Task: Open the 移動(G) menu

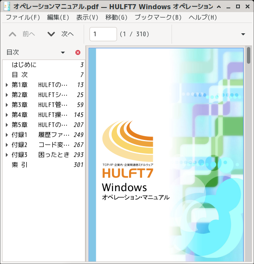Action: 116,17
